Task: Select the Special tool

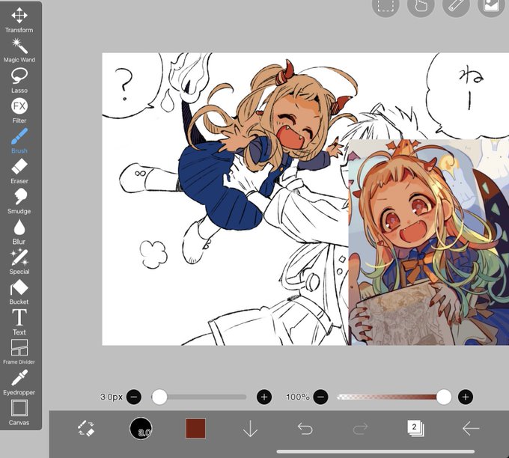Action: click(19, 262)
